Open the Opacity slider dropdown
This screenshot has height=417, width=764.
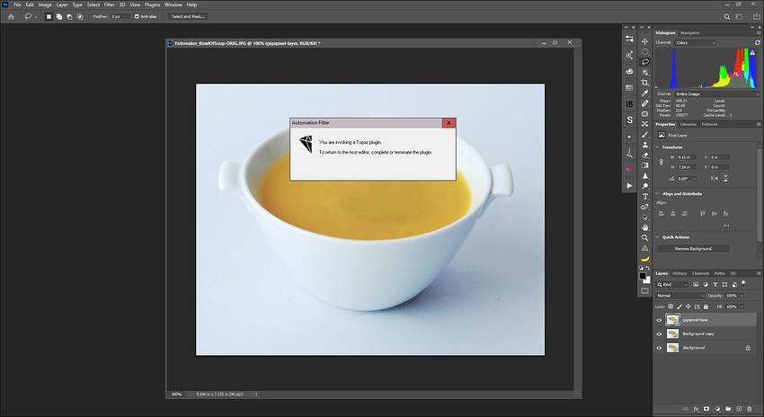pyautogui.click(x=742, y=296)
